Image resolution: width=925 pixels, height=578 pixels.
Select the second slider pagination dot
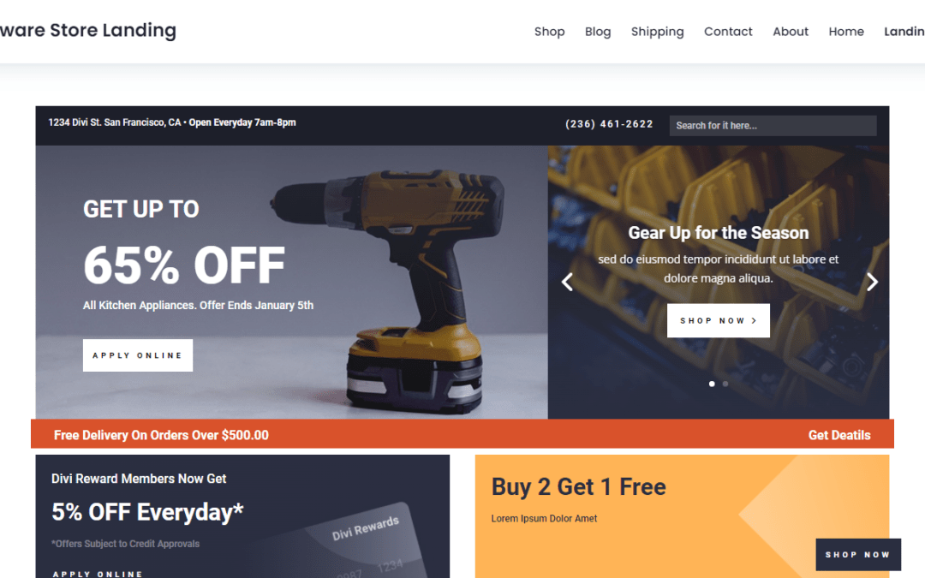point(725,384)
